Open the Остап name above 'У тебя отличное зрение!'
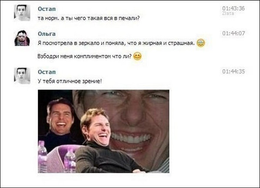This screenshot has width=260, height=188. (x=47, y=72)
